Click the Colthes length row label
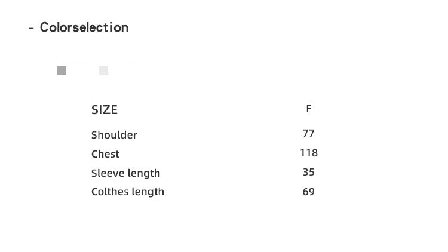 coord(127,192)
